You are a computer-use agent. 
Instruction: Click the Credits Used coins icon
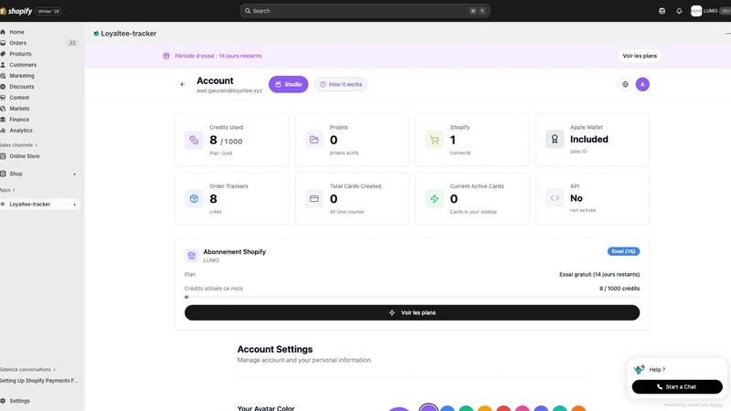[x=194, y=140]
